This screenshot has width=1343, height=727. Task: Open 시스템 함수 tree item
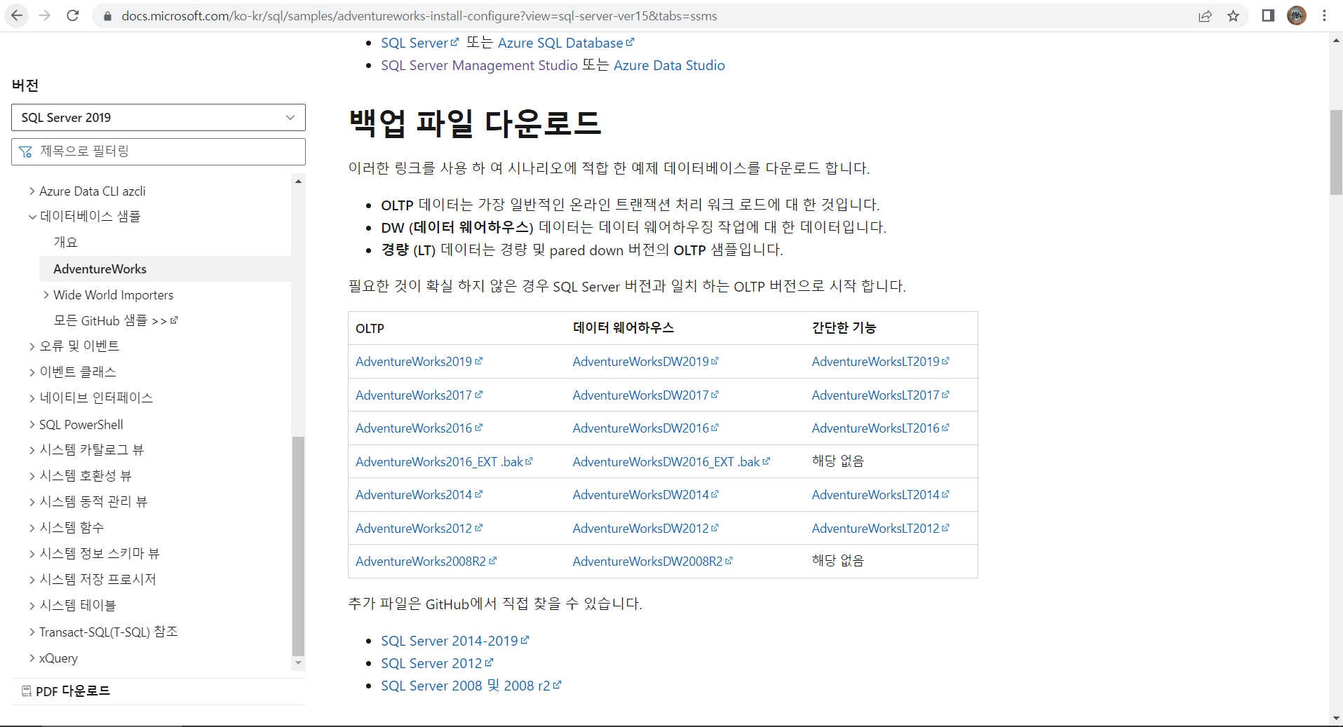click(72, 527)
